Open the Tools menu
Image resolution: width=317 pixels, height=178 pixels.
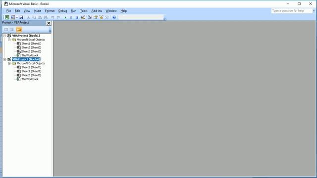[84, 11]
